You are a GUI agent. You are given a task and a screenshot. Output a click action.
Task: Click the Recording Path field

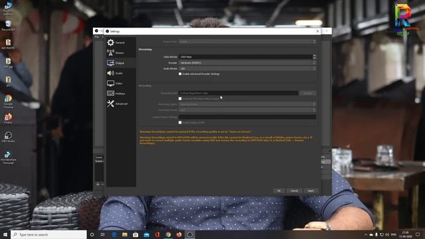point(238,93)
